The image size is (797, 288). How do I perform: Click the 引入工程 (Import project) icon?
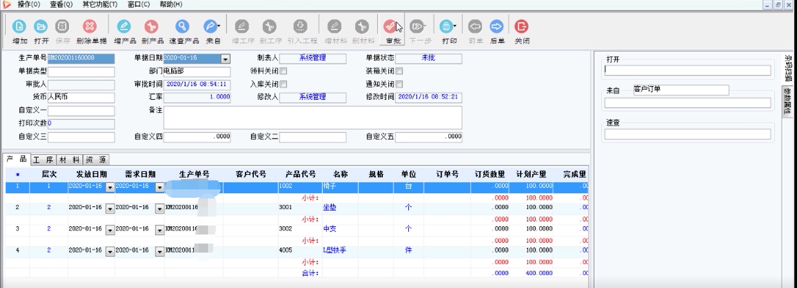tap(300, 26)
